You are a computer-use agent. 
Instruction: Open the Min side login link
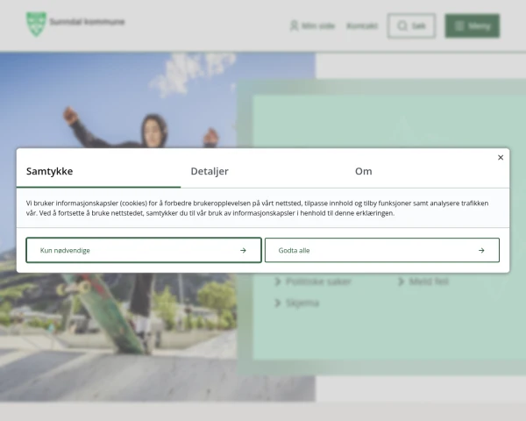click(x=312, y=25)
